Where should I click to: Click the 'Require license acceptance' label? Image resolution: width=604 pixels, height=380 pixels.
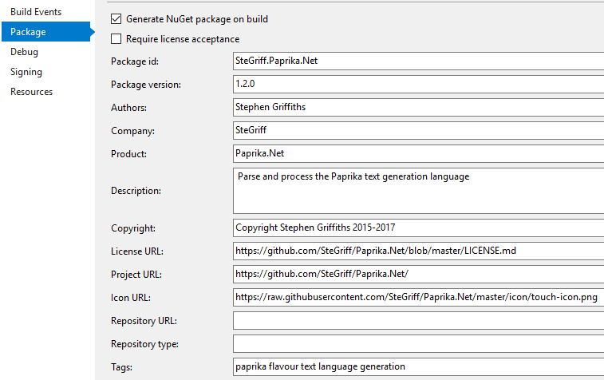[x=183, y=39]
